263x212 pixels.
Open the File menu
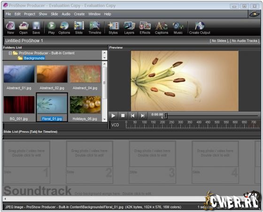tap(8, 14)
